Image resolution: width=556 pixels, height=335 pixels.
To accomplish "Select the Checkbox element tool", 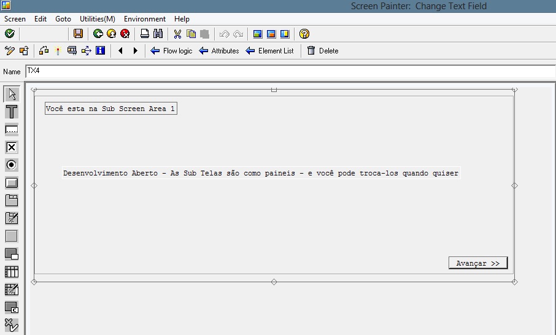I will click(x=12, y=147).
